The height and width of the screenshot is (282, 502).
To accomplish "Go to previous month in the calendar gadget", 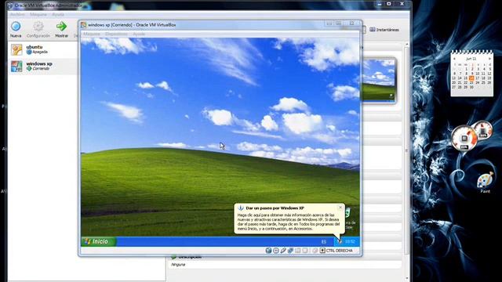I will point(454,59).
